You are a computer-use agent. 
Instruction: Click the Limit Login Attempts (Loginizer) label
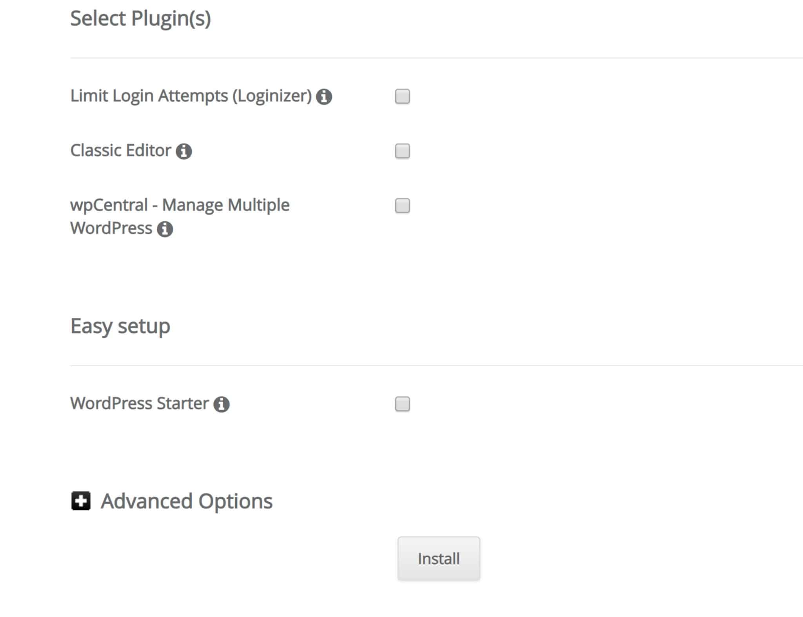pos(191,96)
